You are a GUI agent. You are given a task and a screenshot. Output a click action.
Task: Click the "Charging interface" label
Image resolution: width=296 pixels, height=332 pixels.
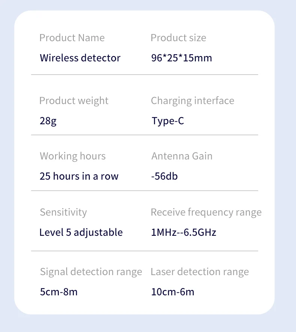tap(193, 101)
